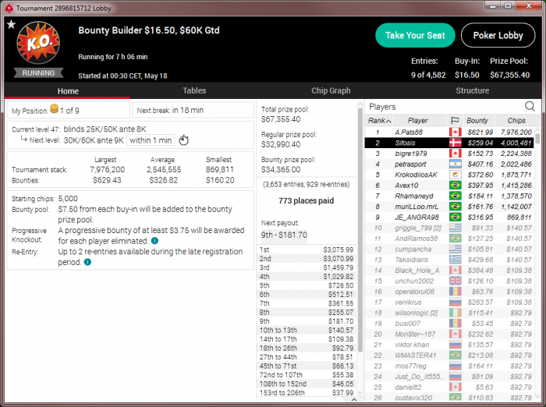Click Argentina flag for petrasport
Image resolution: width=546 pixels, height=407 pixels.
455,164
